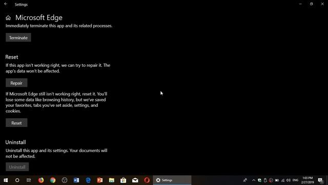Check the battery status tray icon
Screen dimensions: 328x185
tap(277, 180)
